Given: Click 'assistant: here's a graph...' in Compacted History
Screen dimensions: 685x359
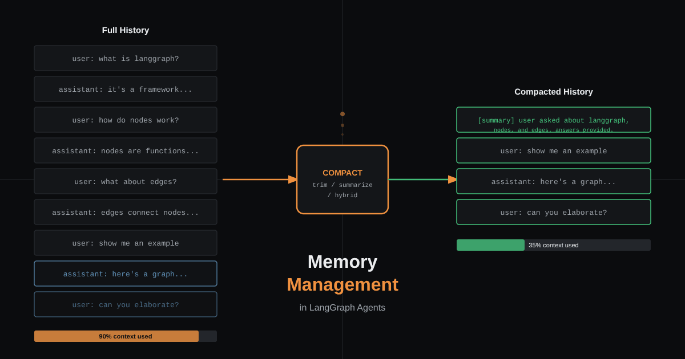Looking at the screenshot, I should coord(554,181).
